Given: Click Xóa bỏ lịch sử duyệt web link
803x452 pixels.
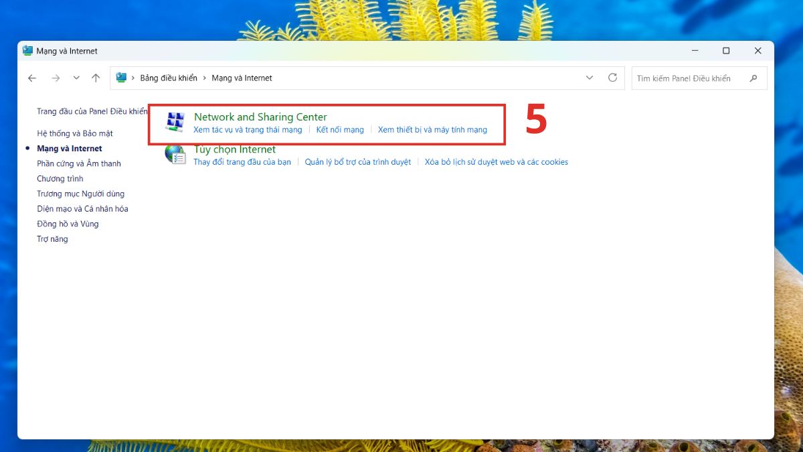Looking at the screenshot, I should [x=497, y=162].
